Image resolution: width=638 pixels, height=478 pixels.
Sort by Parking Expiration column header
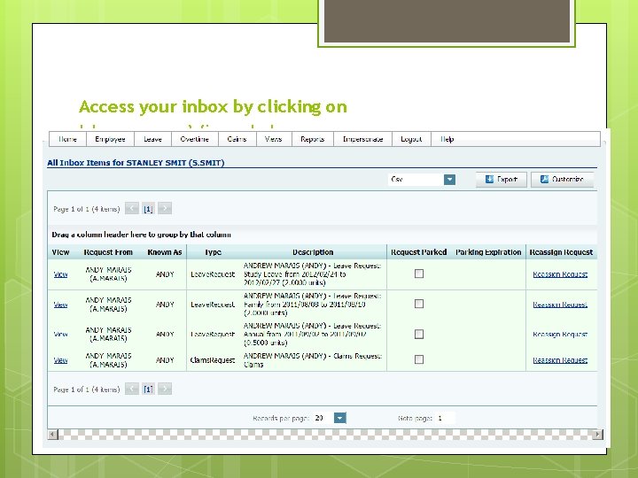click(x=488, y=252)
